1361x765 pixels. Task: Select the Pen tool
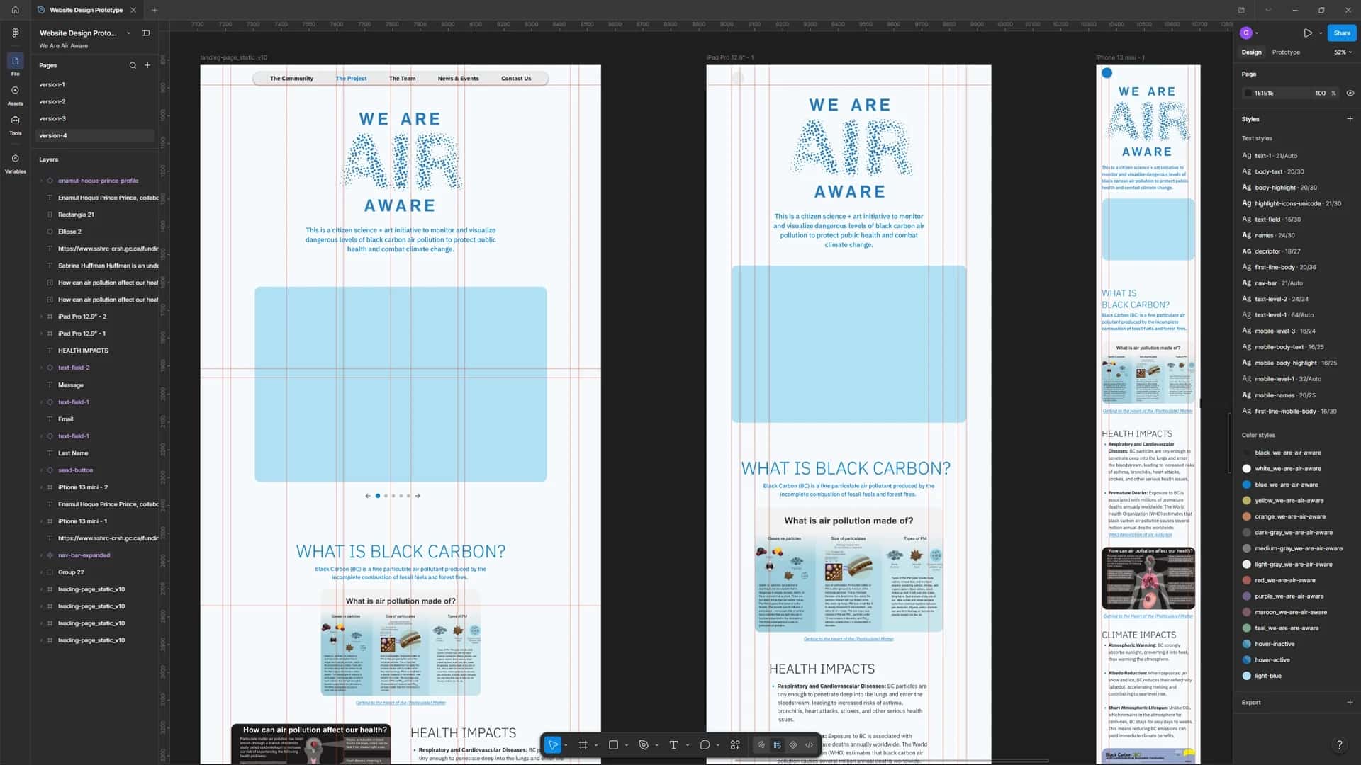(644, 744)
